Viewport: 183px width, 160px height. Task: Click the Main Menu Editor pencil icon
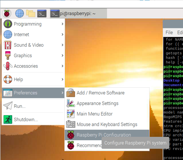pos(71,114)
